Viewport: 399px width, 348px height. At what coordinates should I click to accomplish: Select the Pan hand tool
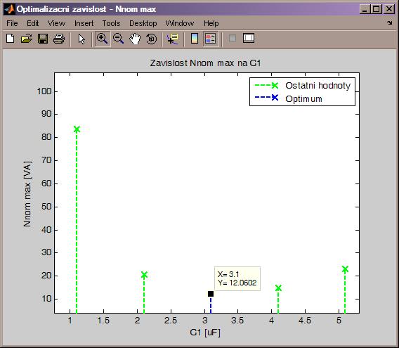click(135, 39)
